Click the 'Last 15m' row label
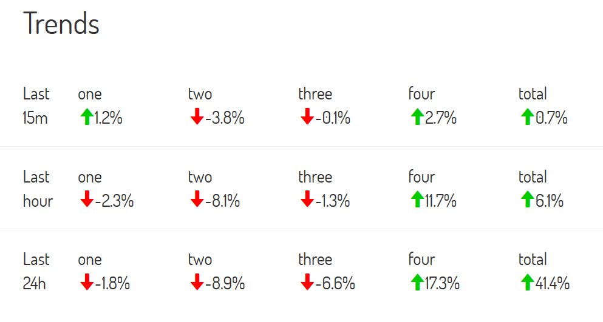 coord(36,106)
